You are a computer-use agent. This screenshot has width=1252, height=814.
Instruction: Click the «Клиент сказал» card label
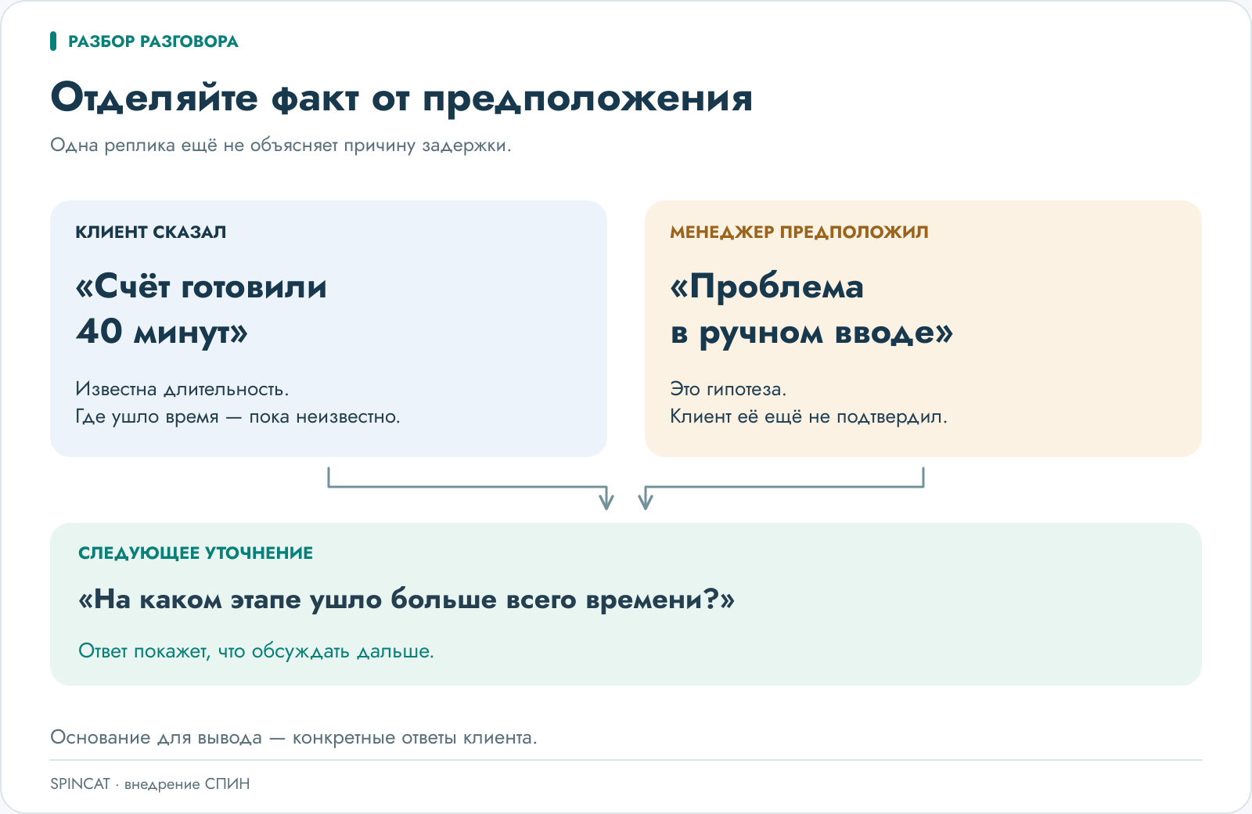tap(151, 232)
